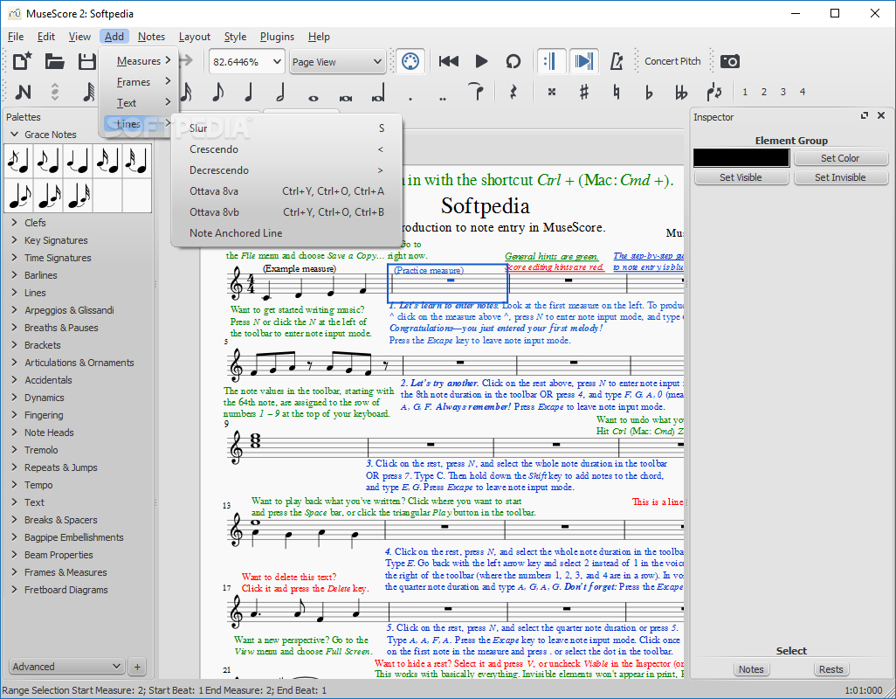Toggle Concert Pitch button
This screenshot has height=699, width=896.
pos(672,61)
